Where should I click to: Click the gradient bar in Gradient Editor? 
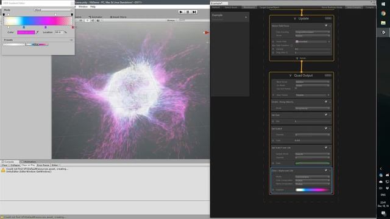(x=38, y=21)
